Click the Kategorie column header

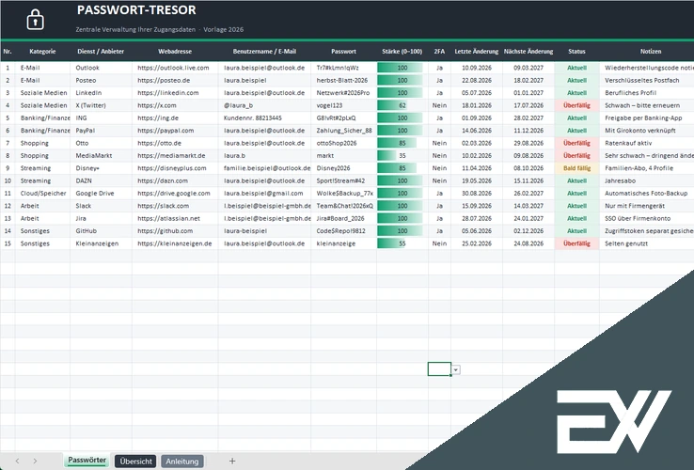[x=42, y=52]
